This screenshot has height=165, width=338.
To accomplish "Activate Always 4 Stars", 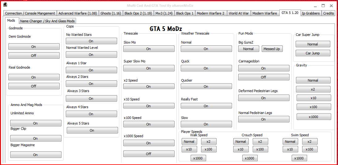I will [x=91, y=114].
